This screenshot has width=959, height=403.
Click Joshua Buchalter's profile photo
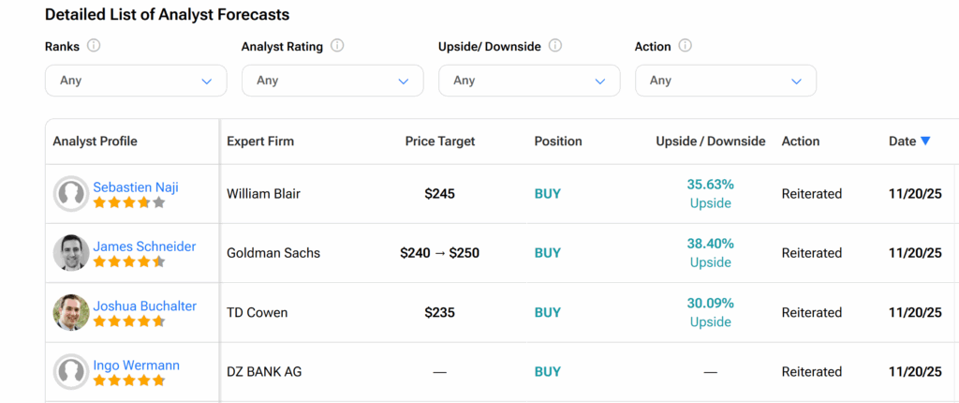click(x=71, y=312)
